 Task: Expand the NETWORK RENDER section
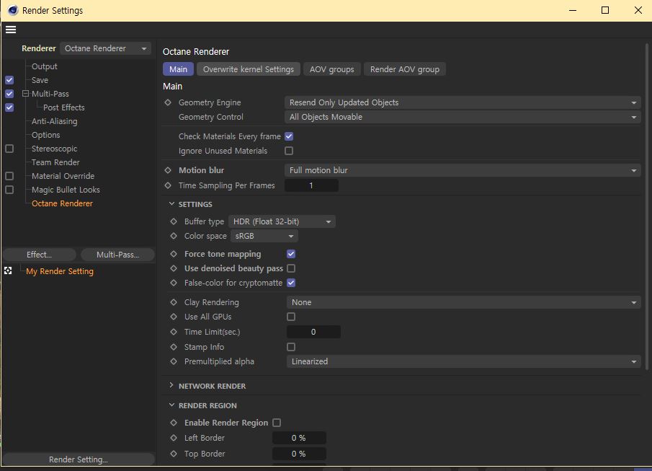coord(171,386)
